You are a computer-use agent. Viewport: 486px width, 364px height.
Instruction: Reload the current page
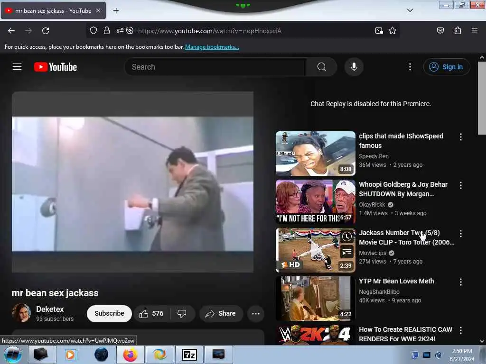46,31
